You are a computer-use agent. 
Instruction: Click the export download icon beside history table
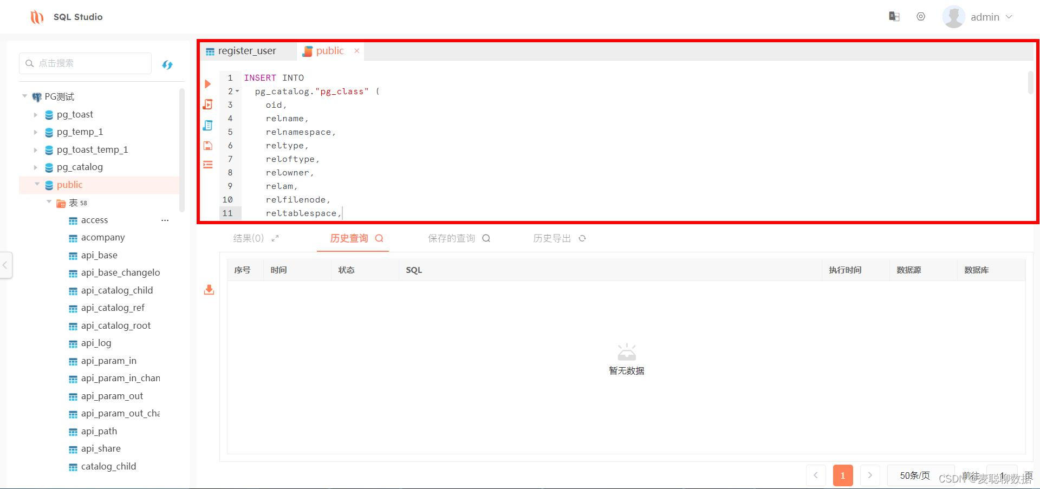pyautogui.click(x=209, y=290)
